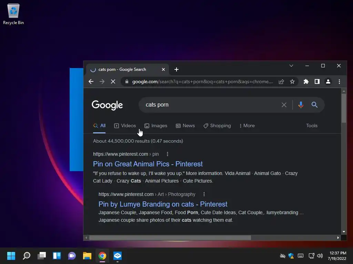Click the vertical scrollbar thumb
Screen dimensions: 353x264
click(x=344, y=108)
